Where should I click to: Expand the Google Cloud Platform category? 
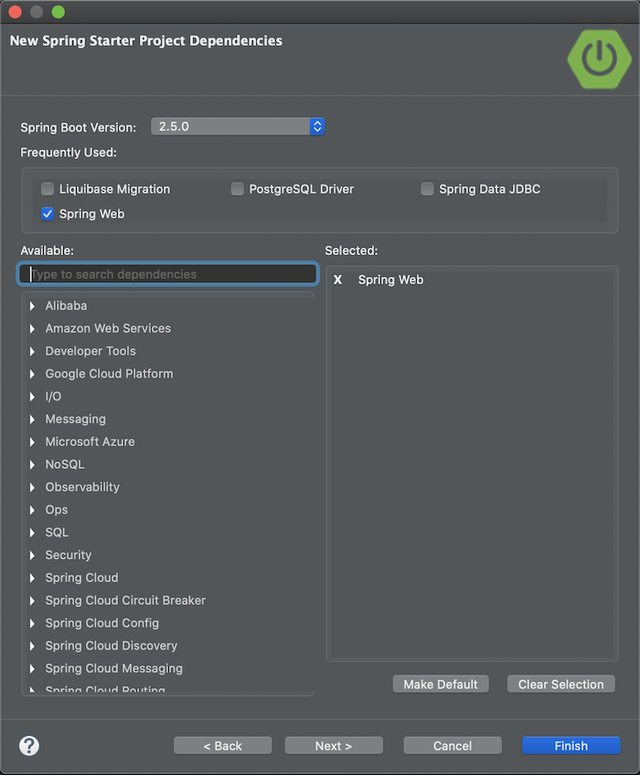coord(34,374)
